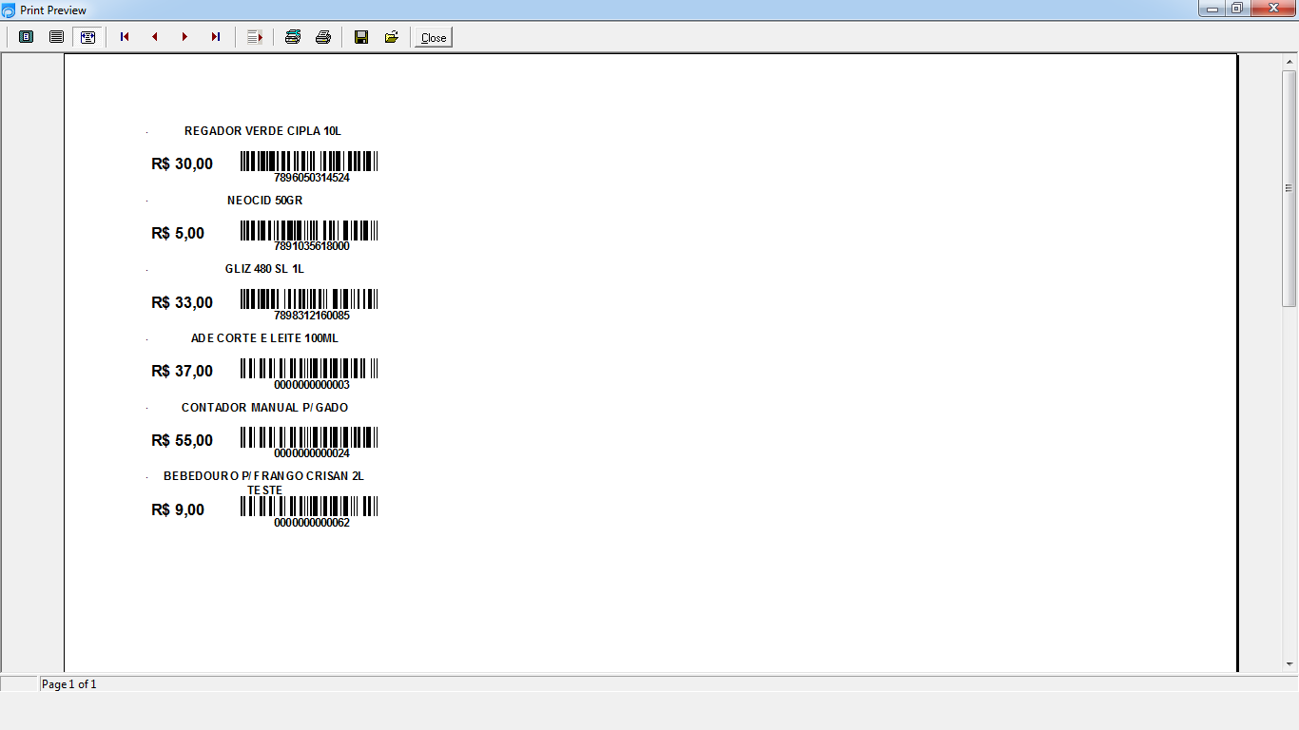
Task: Click the R$ 37,00 price
Action: (x=183, y=371)
